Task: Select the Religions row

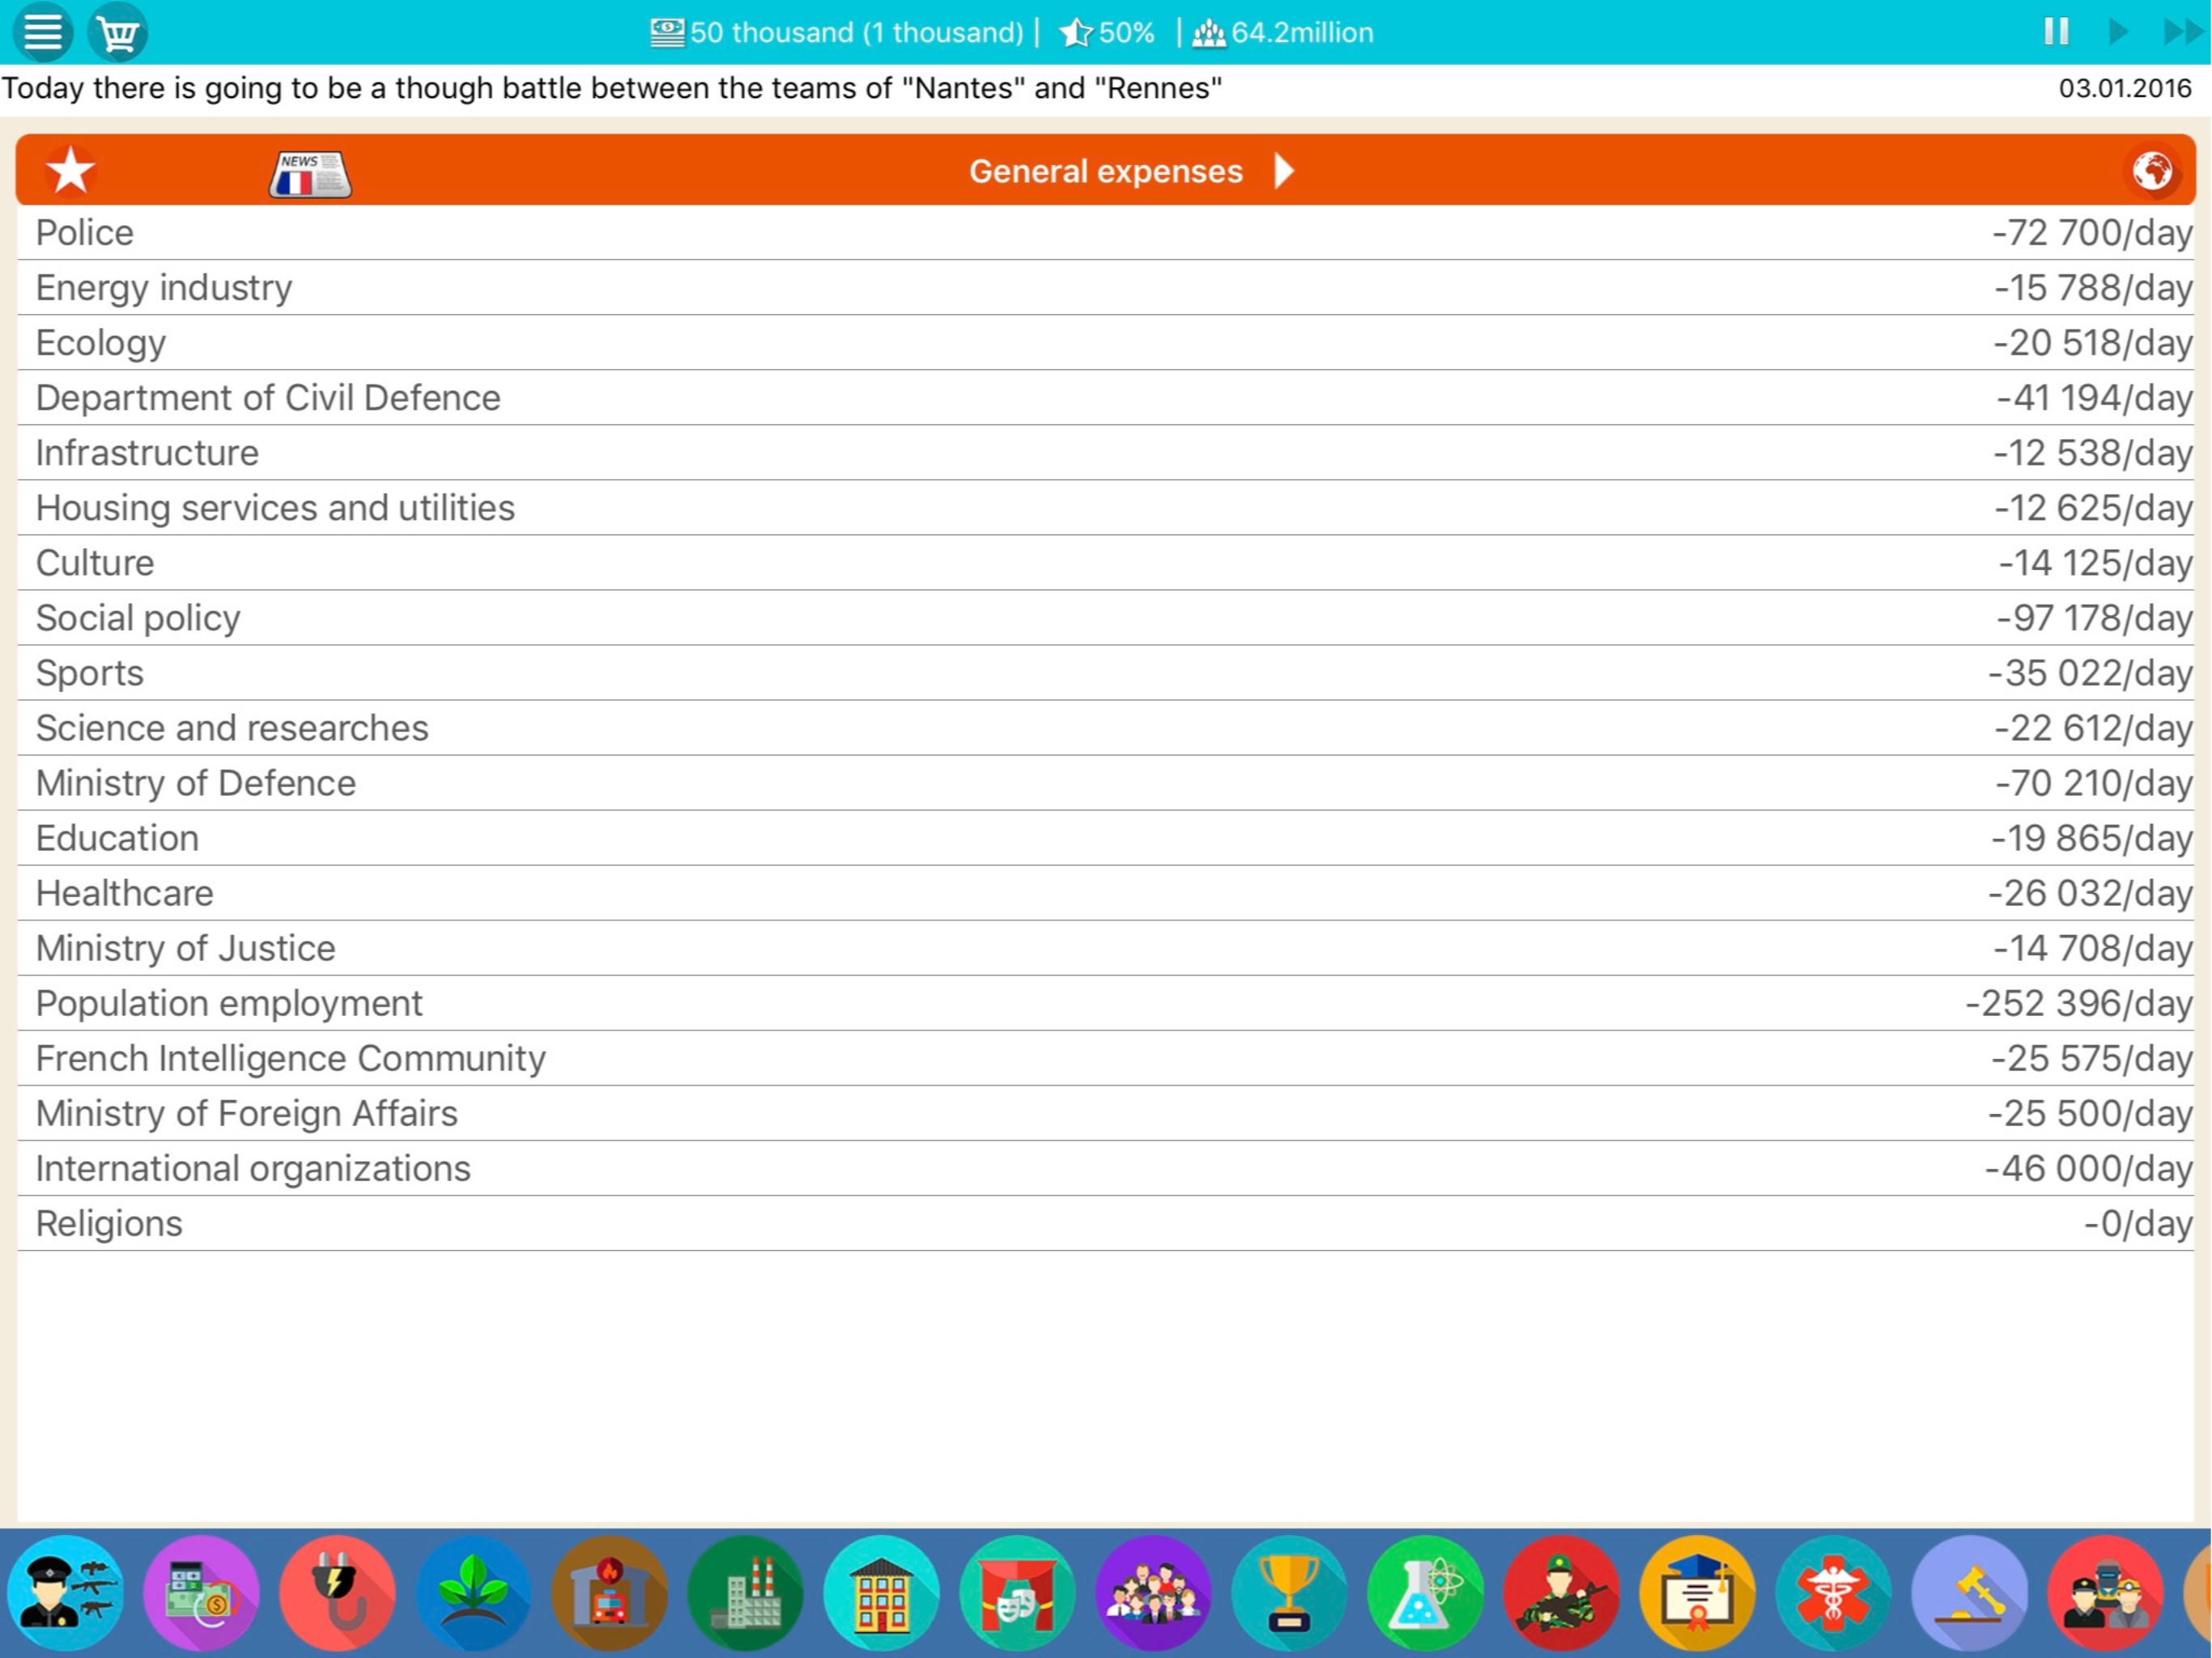Action: point(1106,1223)
